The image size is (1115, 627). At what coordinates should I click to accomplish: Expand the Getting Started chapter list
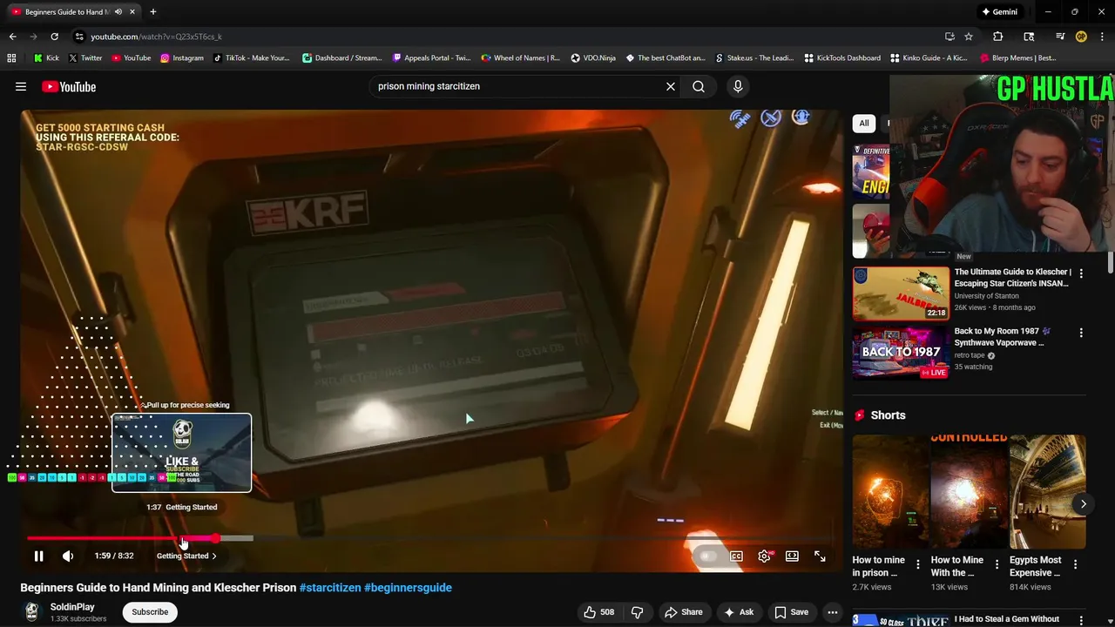click(x=186, y=556)
